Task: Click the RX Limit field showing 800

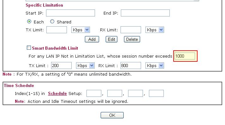Action: [x=131, y=66]
